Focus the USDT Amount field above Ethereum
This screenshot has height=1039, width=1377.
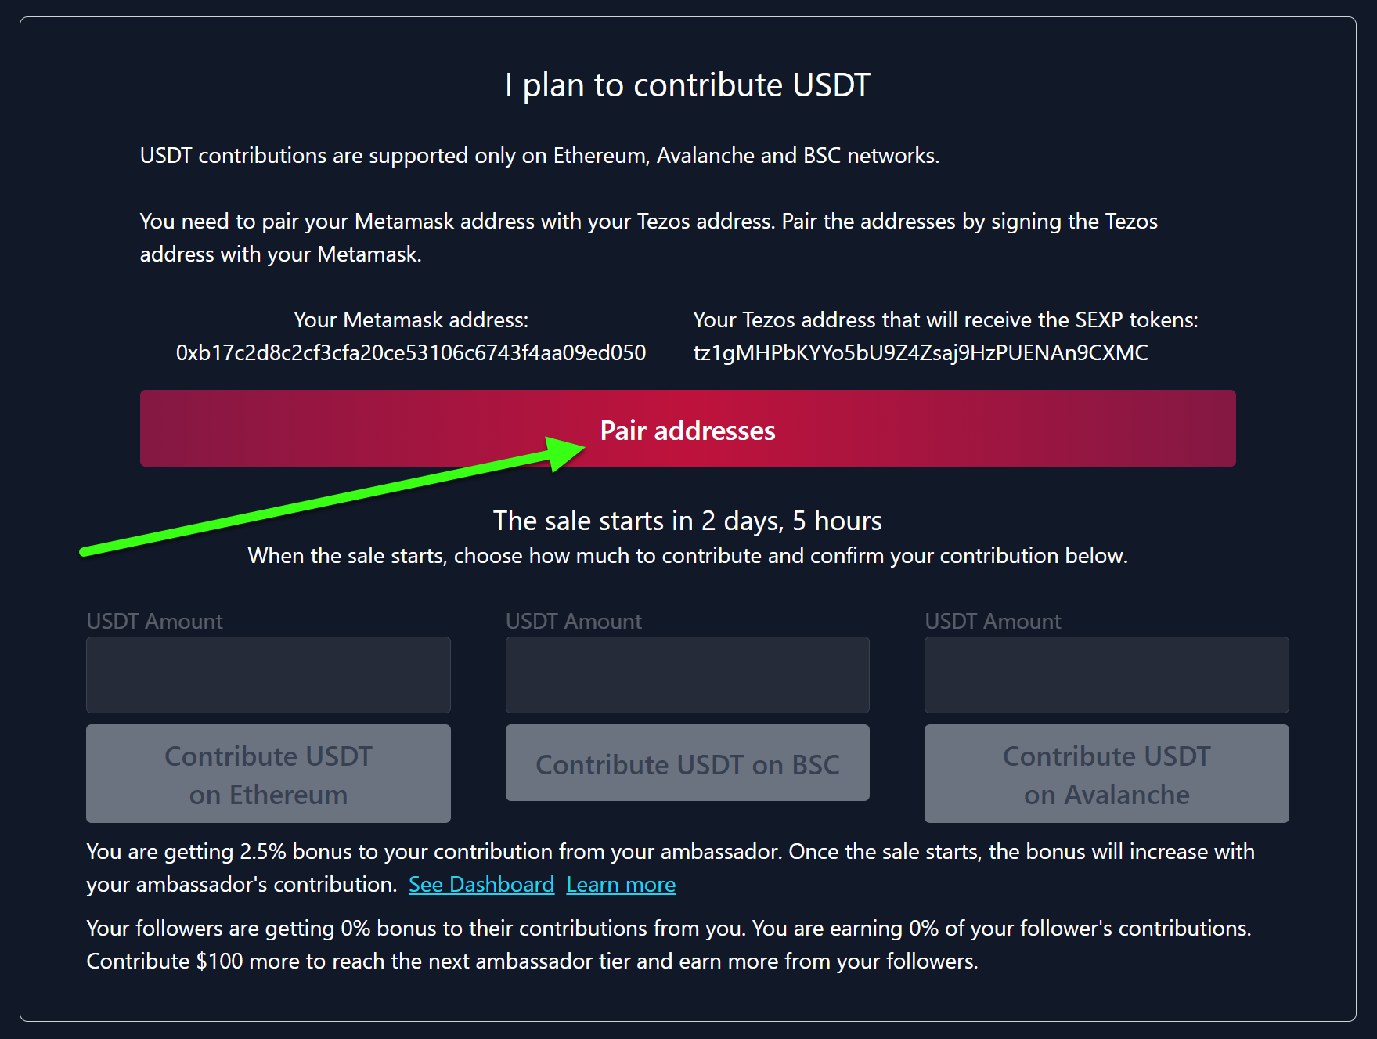click(x=269, y=675)
